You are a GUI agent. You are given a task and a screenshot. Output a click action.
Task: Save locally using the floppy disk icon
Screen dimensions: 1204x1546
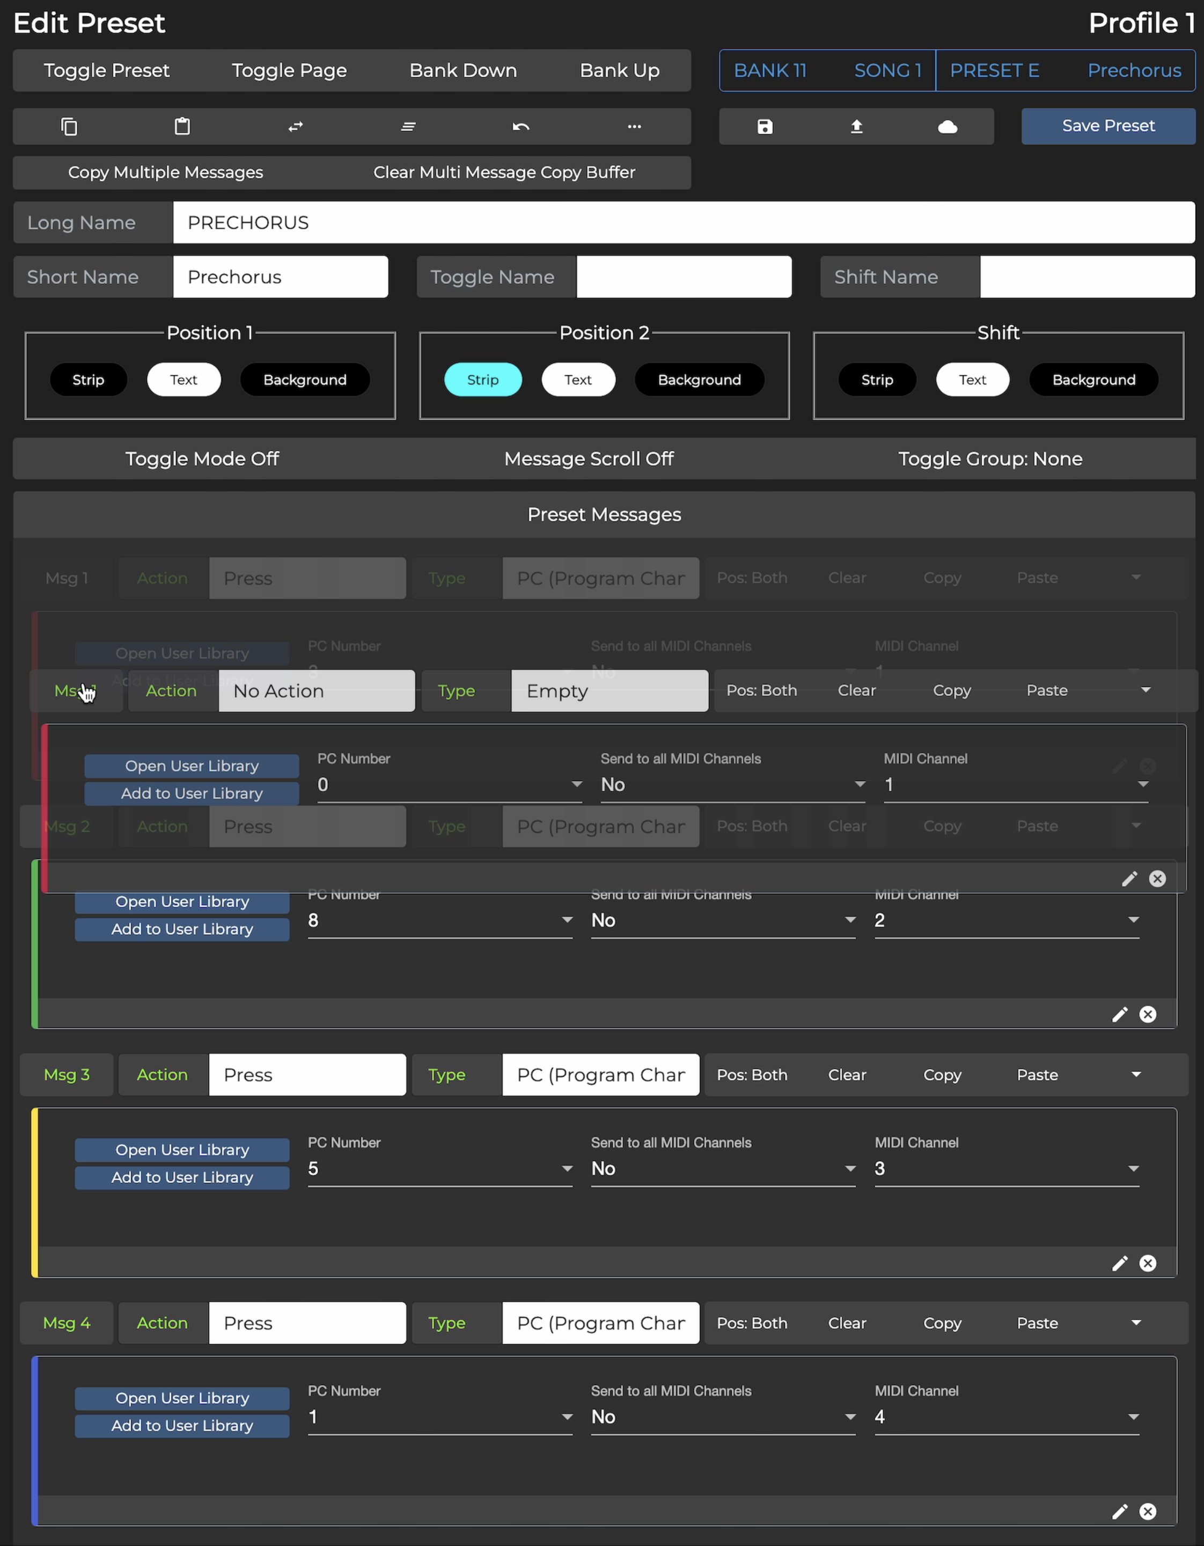[x=765, y=126]
